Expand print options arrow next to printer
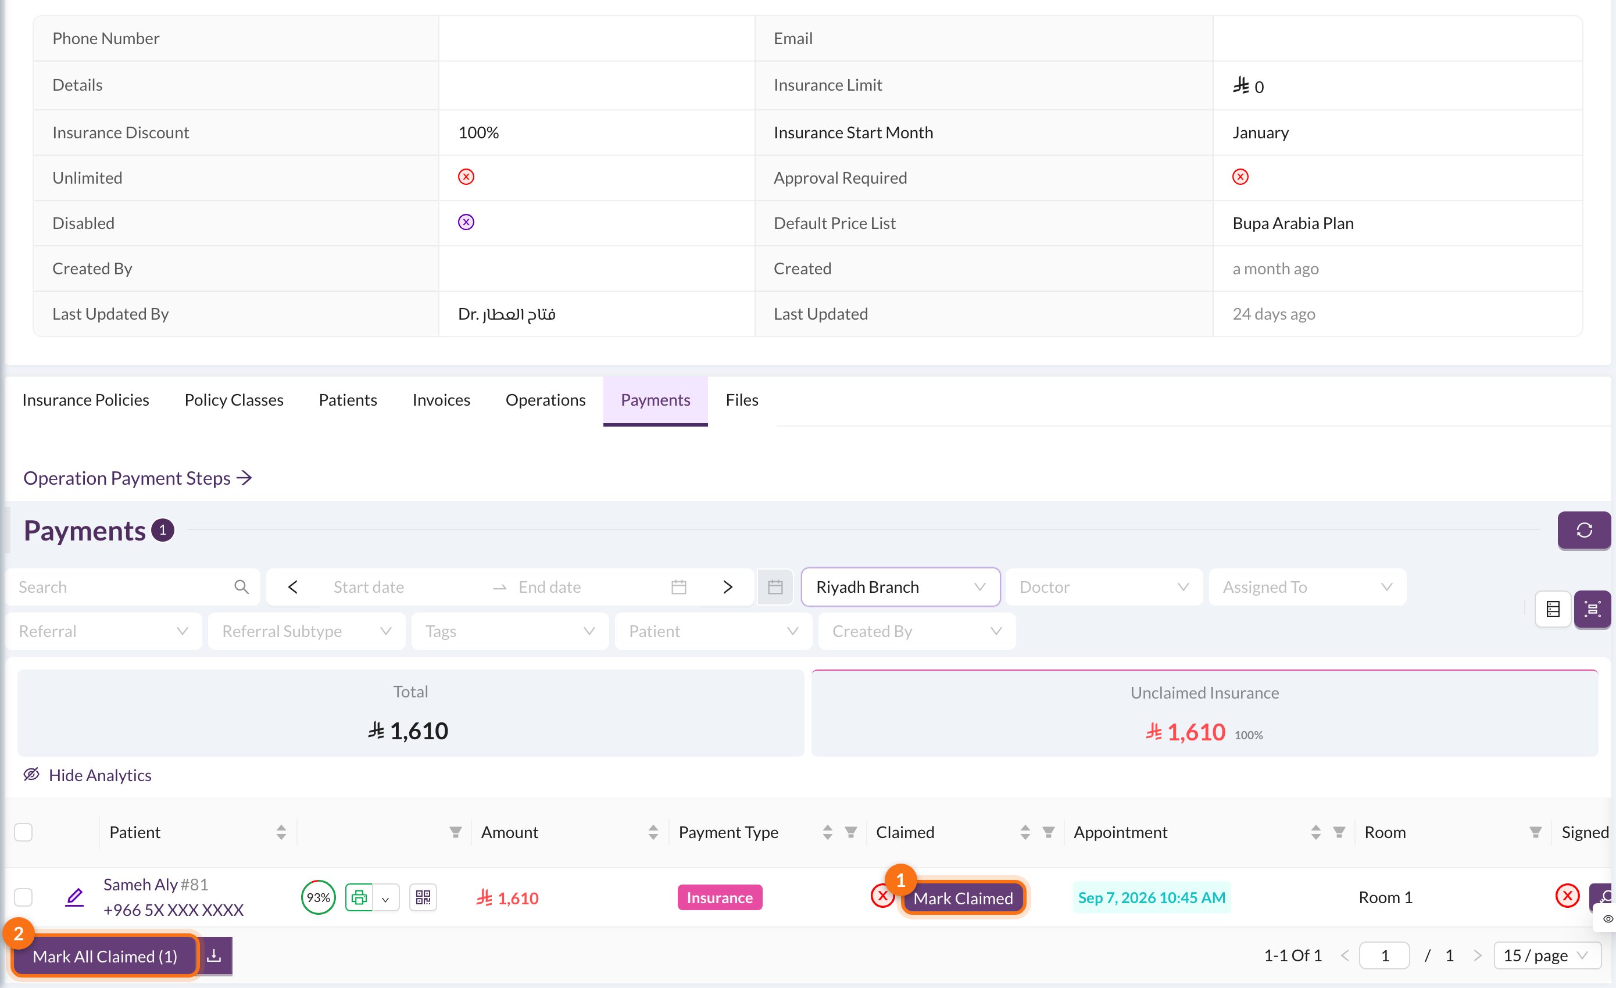The height and width of the screenshot is (988, 1616). coord(385,898)
